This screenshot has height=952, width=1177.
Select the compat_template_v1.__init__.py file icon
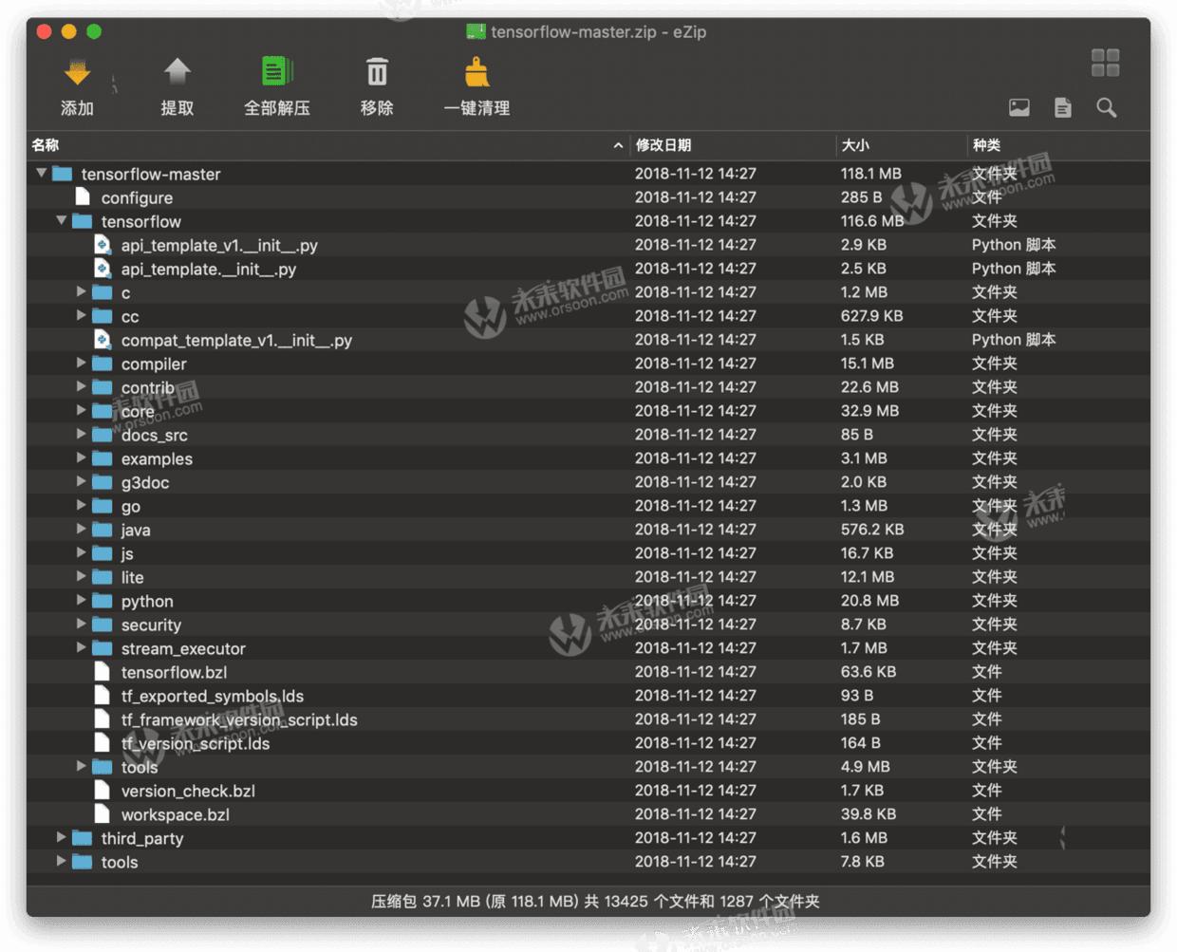coord(103,340)
